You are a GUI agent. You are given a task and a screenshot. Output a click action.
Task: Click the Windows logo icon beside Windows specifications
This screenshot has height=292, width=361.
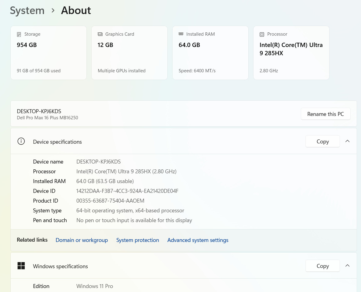click(21, 266)
